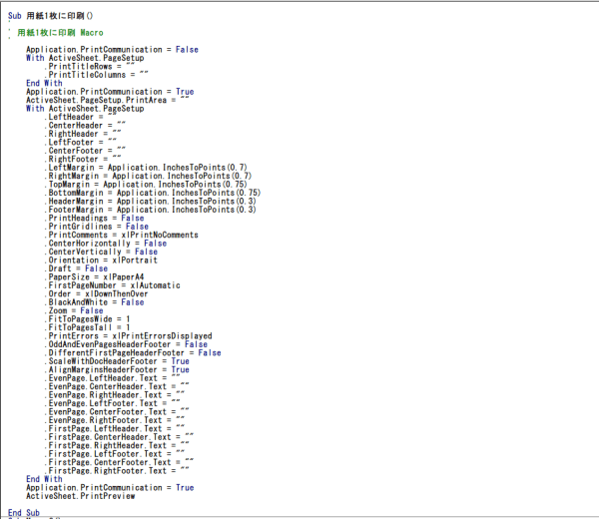Click the '.FooterMargin' InchesToPoints(0.3) line

point(151,210)
